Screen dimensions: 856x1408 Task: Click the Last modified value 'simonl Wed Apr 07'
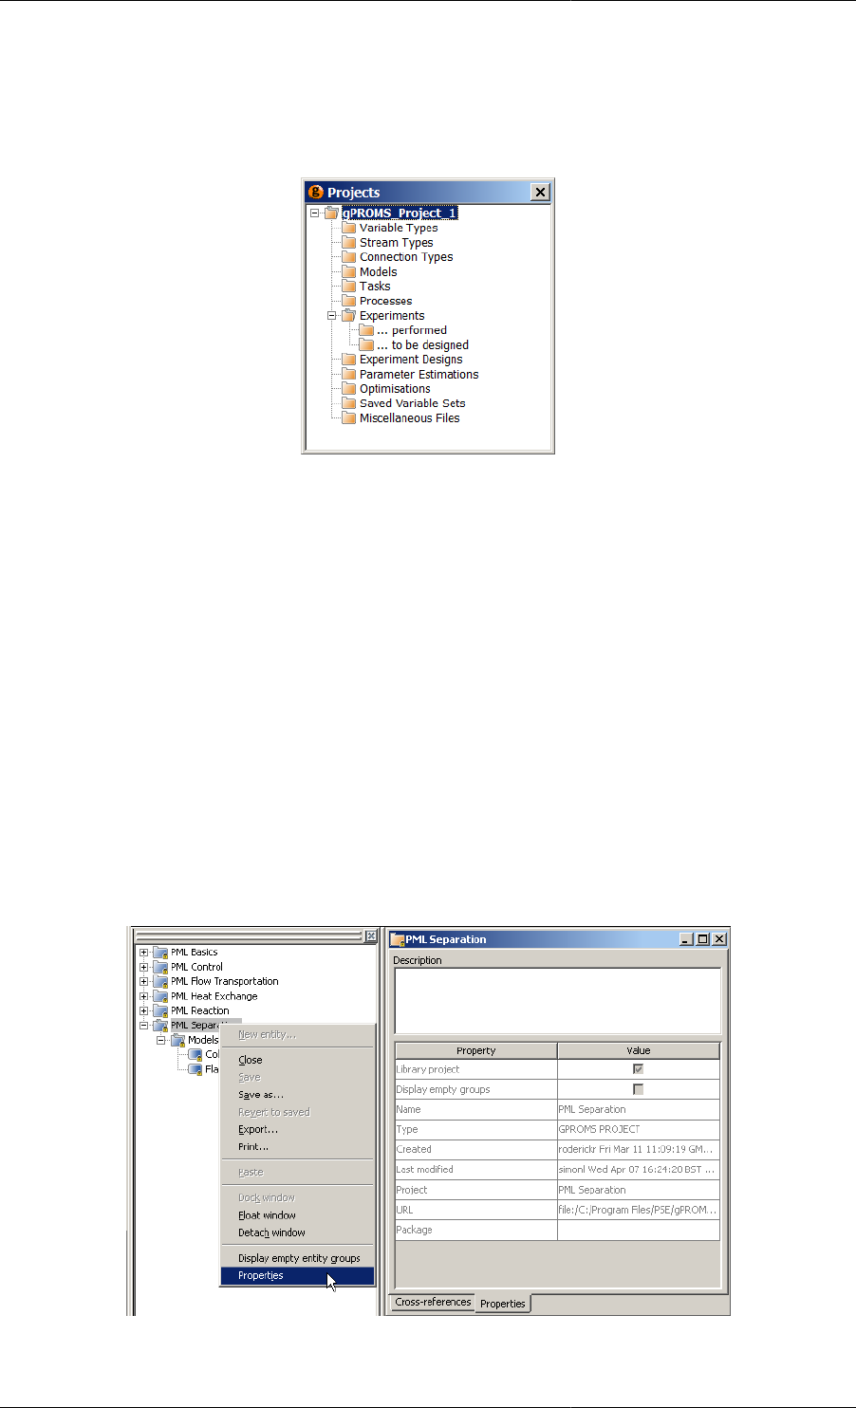(x=639, y=1170)
